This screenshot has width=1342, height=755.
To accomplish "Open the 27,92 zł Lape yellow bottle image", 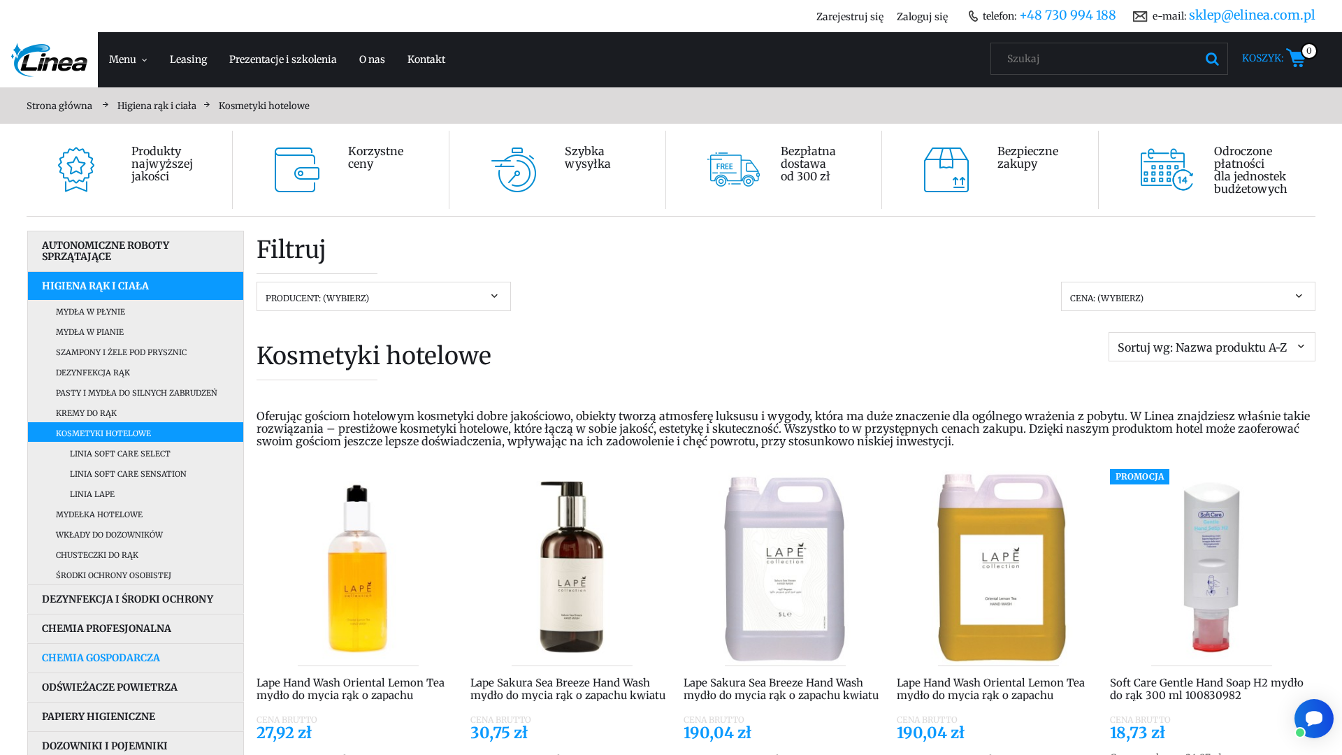I will tap(358, 567).
